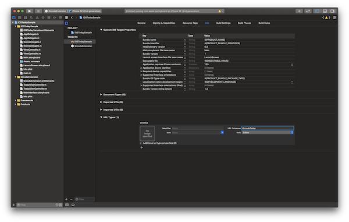The image size is (349, 222).
Task: Click the Identifier text field
Action: point(198,128)
